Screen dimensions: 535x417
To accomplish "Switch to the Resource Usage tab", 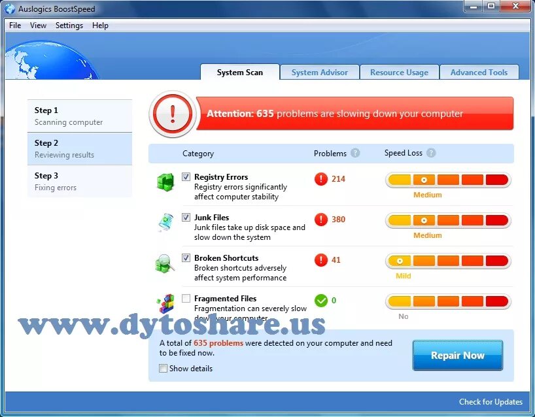I will pyautogui.click(x=399, y=72).
